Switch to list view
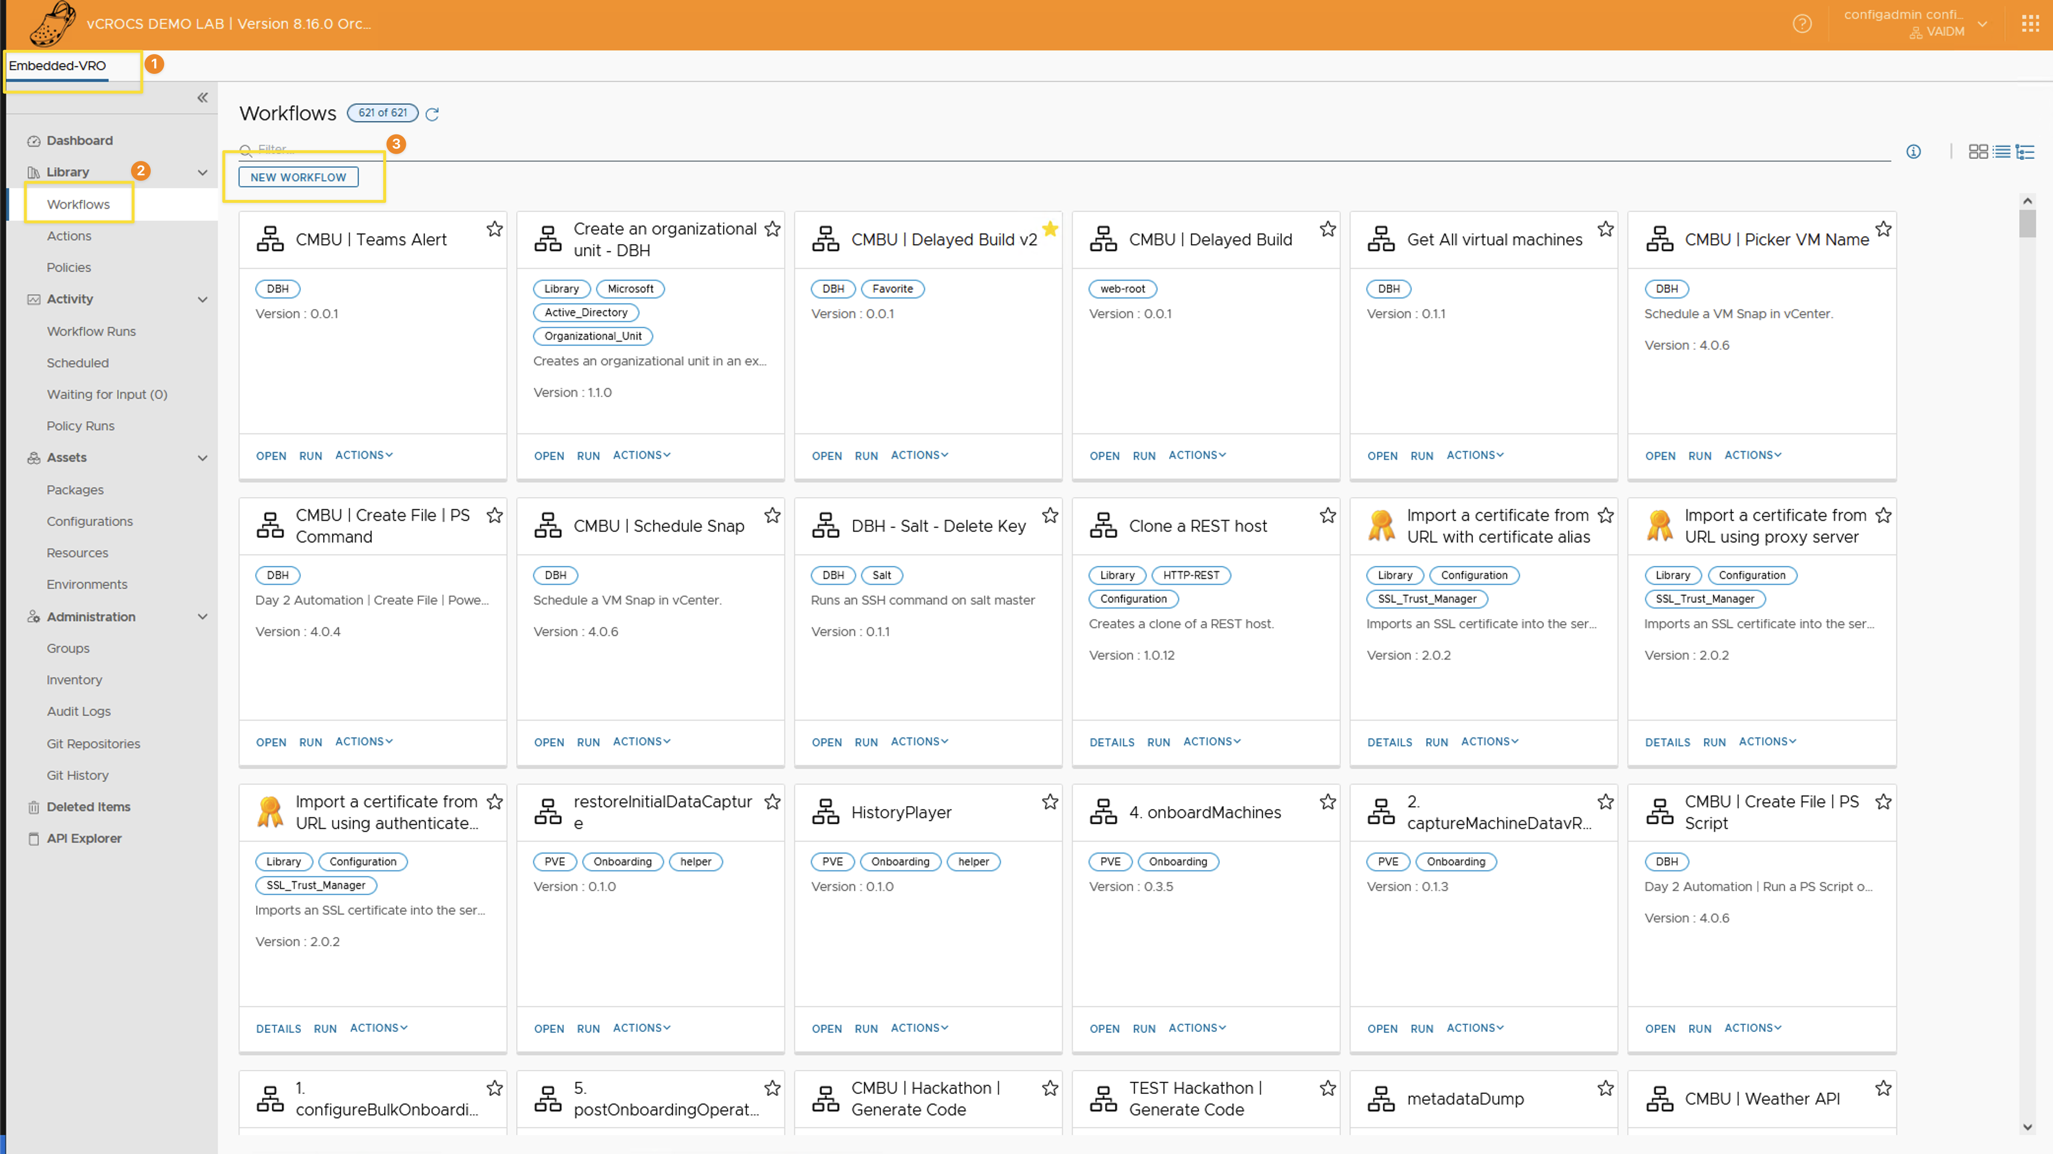The height and width of the screenshot is (1154, 2053). pos(2001,151)
